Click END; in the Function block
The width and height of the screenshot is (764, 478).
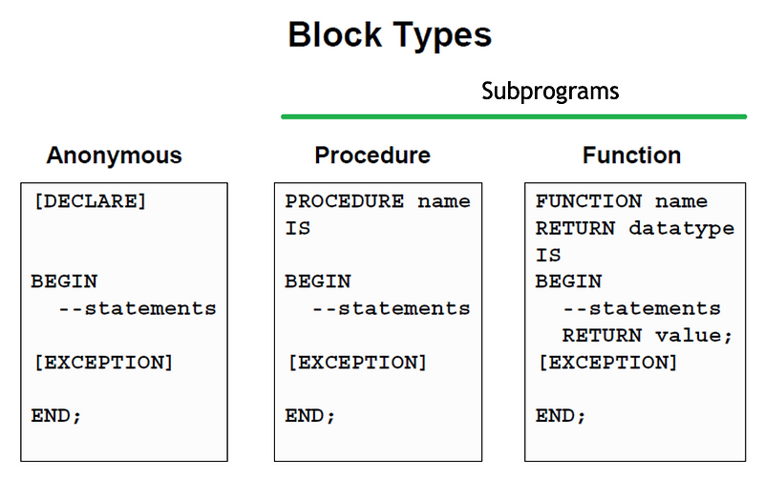[561, 416]
